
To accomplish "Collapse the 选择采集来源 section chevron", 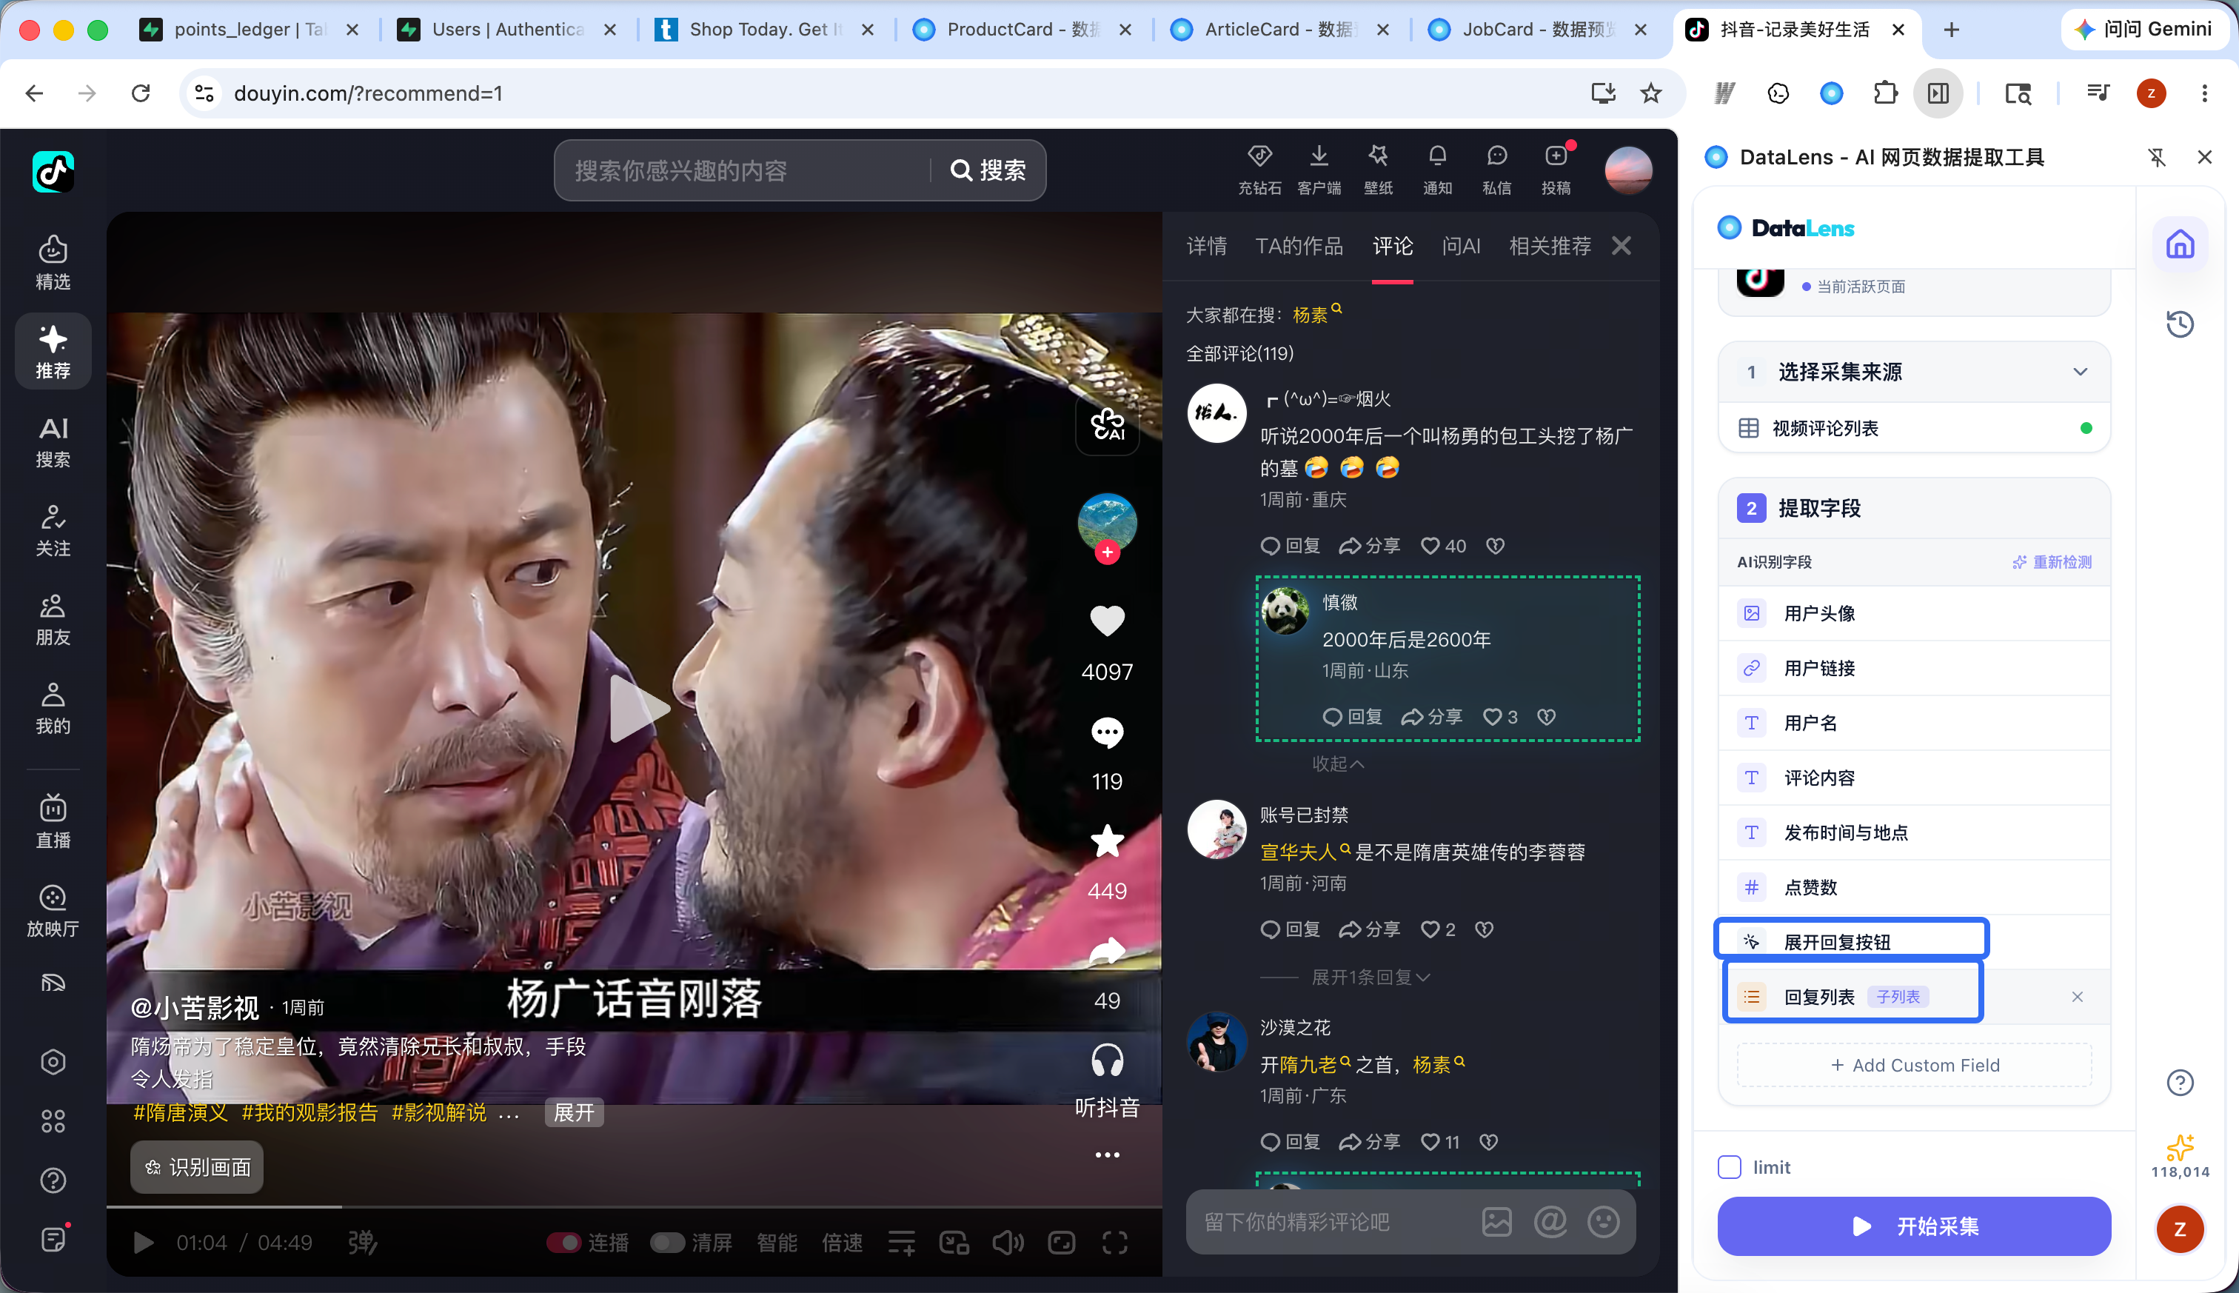I will [x=2080, y=371].
